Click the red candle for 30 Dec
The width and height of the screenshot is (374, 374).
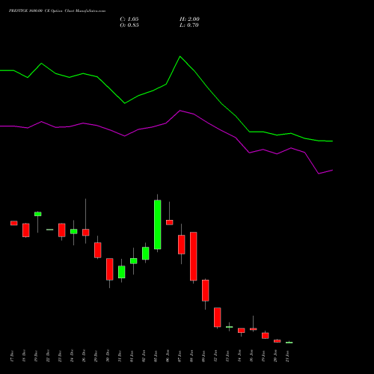click(110, 269)
